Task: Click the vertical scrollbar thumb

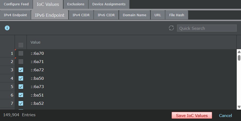Action: tap(239, 58)
